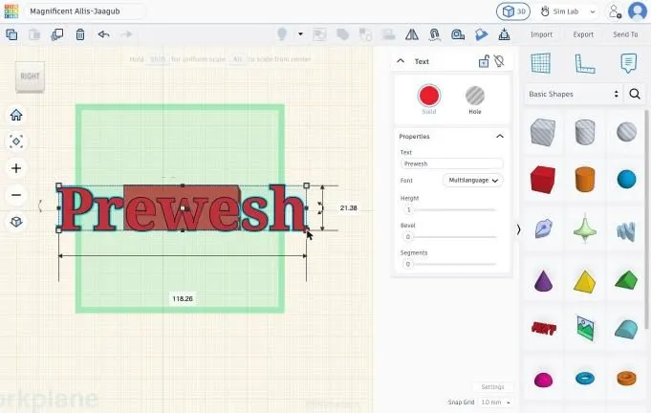This screenshot has width=651, height=413.
Task: Click the Send To button
Action: tap(625, 34)
